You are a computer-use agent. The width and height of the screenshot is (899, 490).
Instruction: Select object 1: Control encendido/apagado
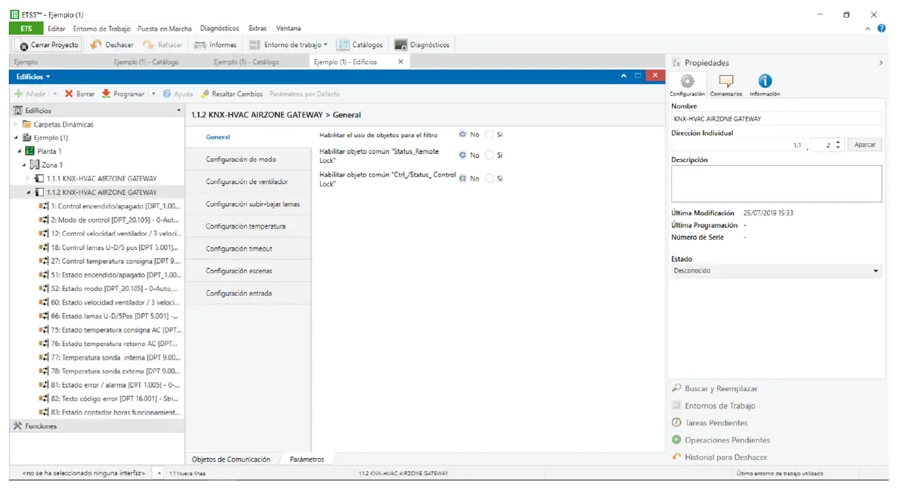[x=110, y=206]
